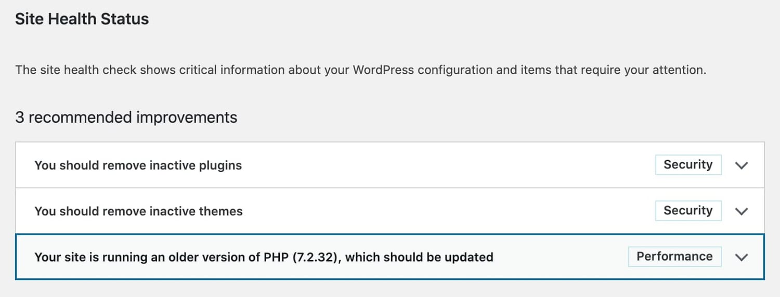780x297 pixels.
Task: Open 'You should remove inactive plugins' item
Action: 138,165
